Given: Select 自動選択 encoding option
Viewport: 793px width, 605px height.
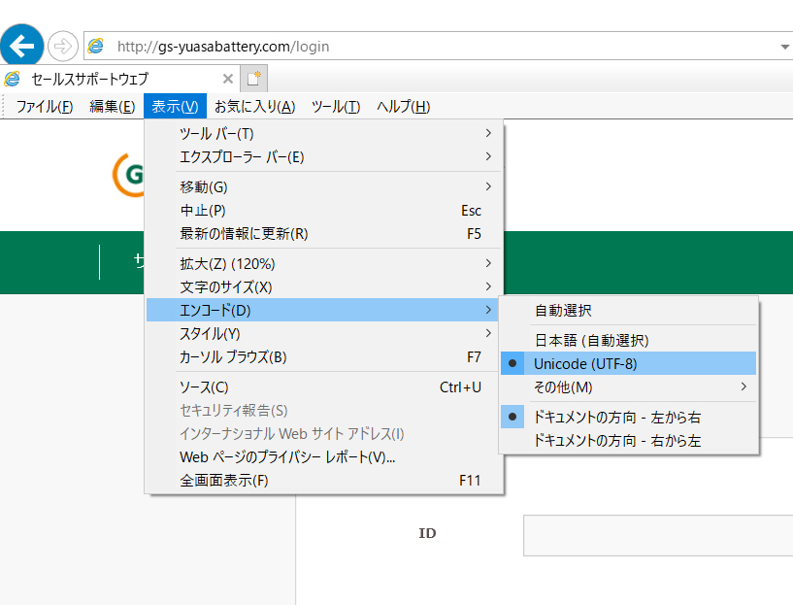Looking at the screenshot, I should [x=629, y=311].
